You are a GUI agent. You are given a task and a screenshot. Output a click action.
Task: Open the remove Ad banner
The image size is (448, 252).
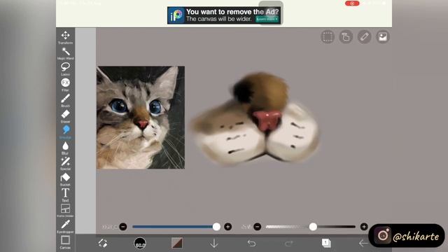coord(224,15)
